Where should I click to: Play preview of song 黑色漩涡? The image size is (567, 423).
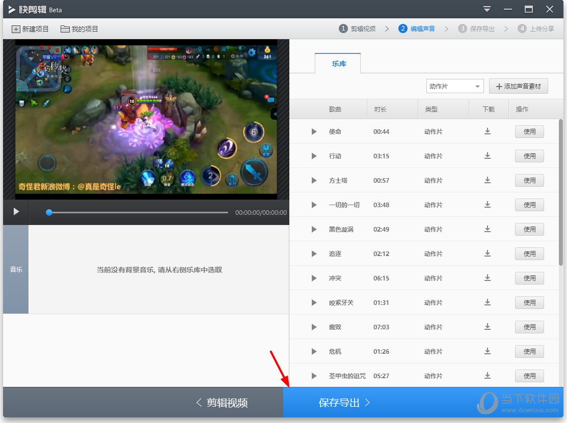tap(314, 230)
